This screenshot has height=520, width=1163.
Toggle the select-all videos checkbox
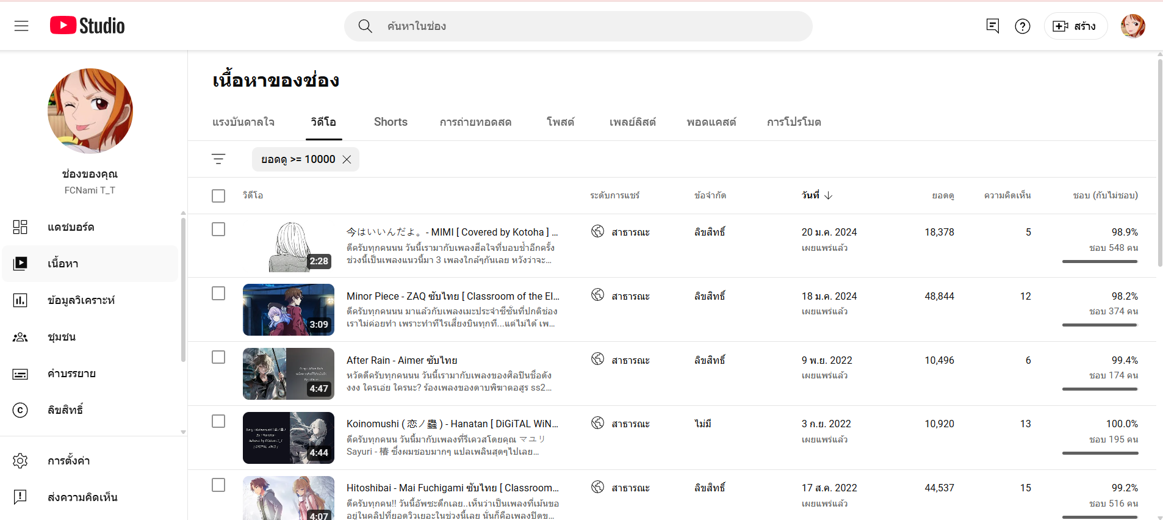point(218,196)
